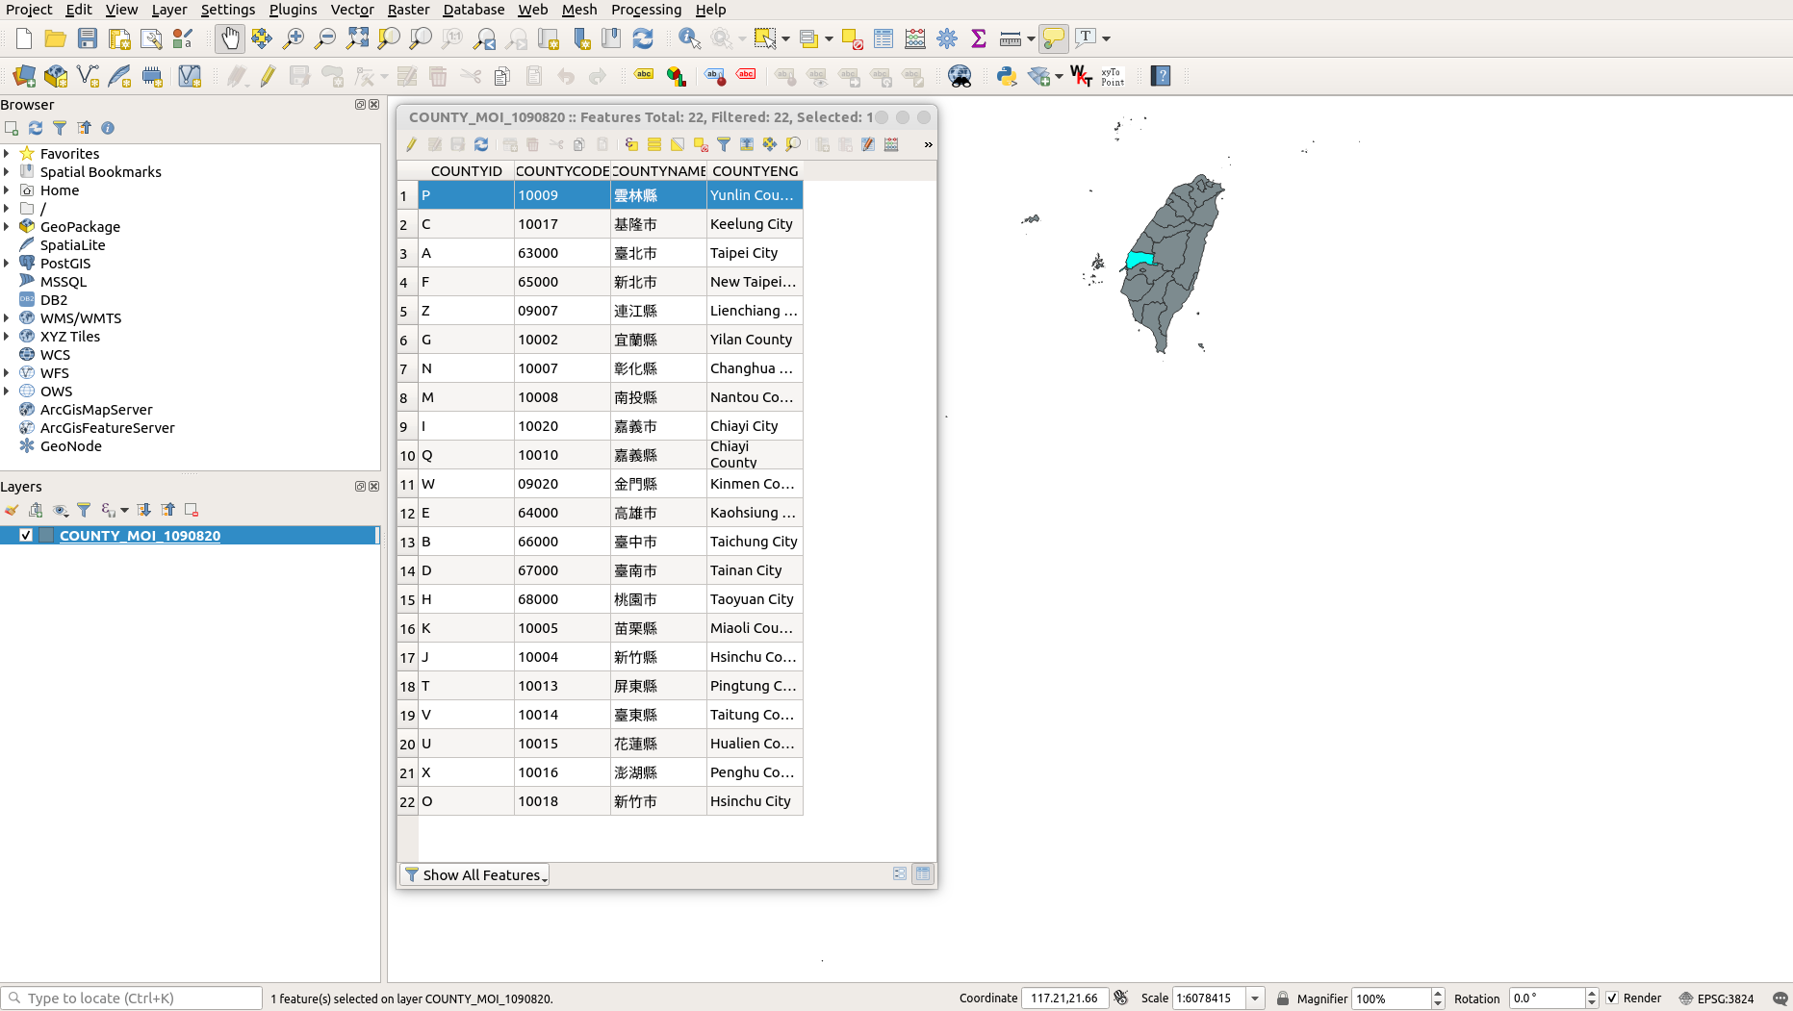Viewport: 1793px width, 1011px height.
Task: Open the field calculator in the main toolbar
Action: pos(915,38)
